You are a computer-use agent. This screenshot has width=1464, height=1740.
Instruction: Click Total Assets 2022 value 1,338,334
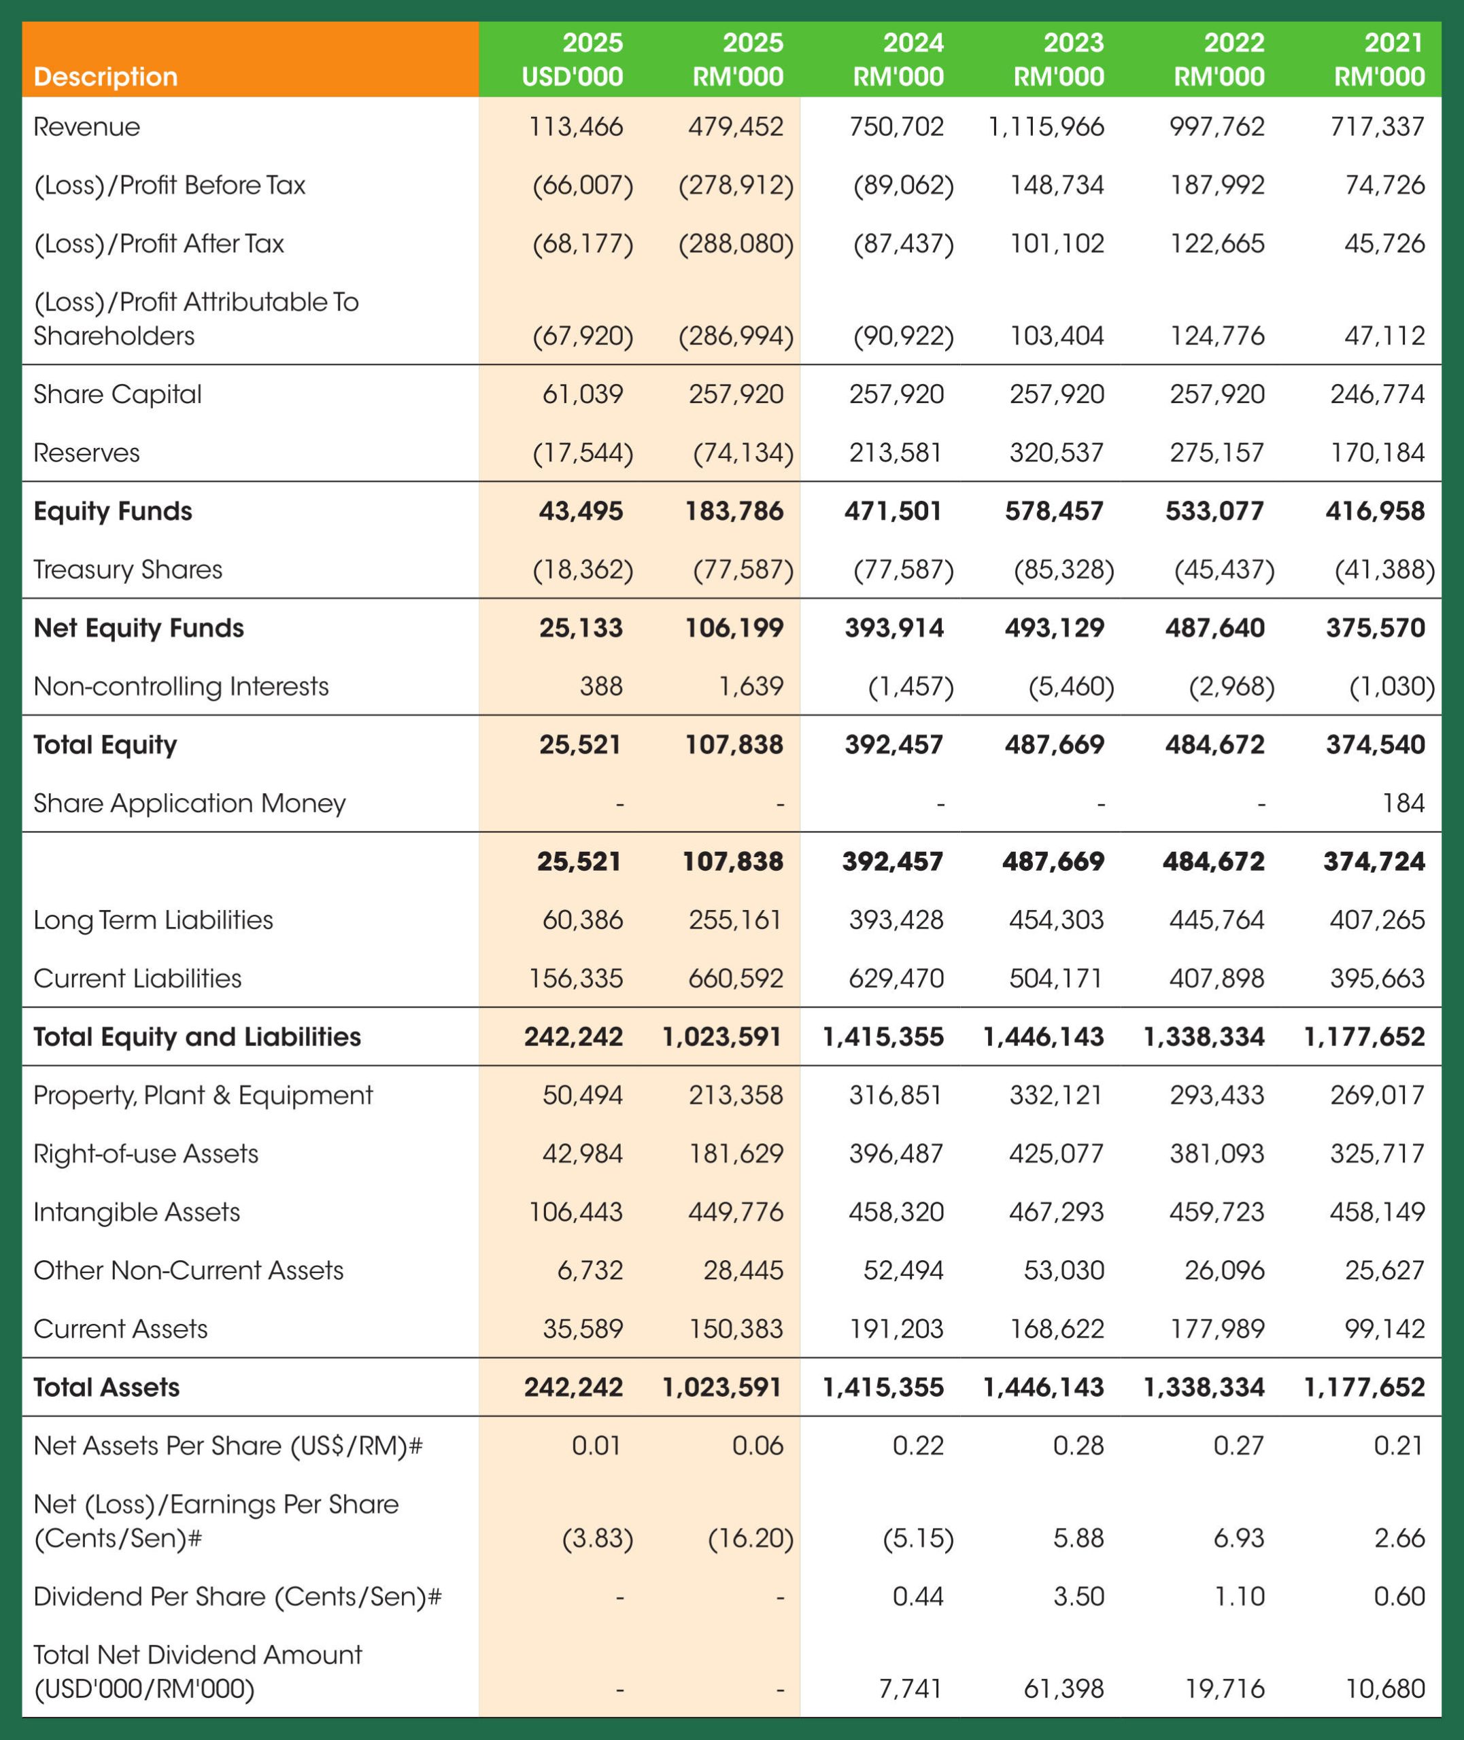[x=1204, y=1387]
